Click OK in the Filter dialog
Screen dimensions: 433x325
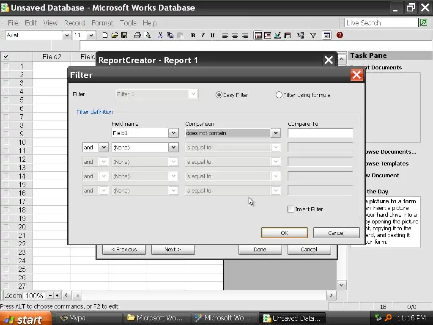point(284,233)
